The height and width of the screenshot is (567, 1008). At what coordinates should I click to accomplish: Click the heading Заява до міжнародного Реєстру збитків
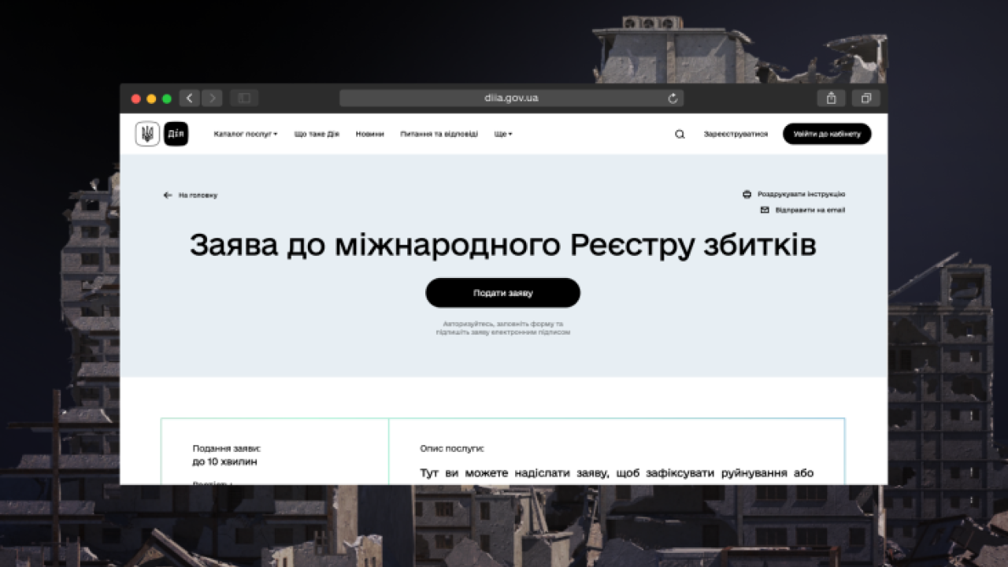coord(502,245)
